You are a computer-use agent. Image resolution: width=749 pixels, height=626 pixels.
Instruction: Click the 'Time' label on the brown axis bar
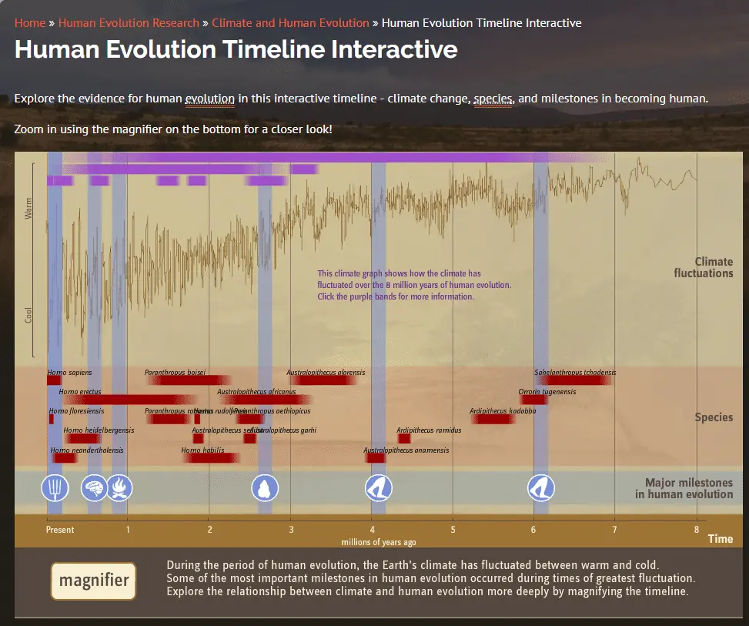click(x=721, y=539)
